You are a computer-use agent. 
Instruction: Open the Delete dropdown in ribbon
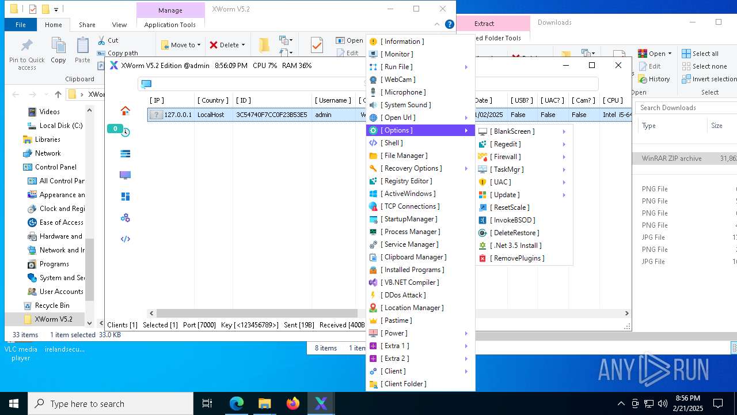click(227, 45)
